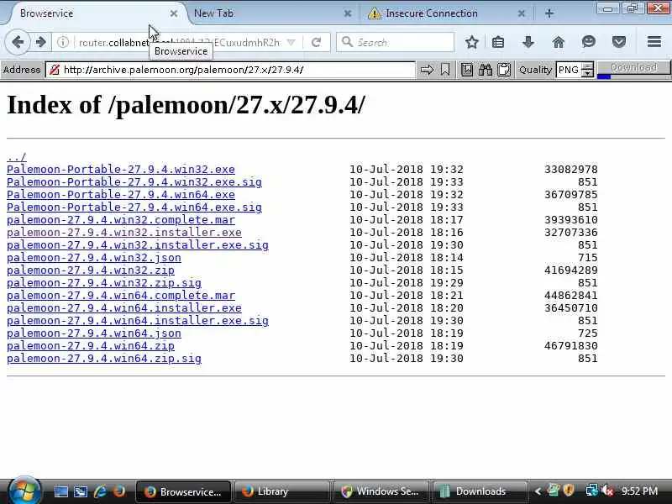
Task: Click the Quality PNG value box
Action: [570, 70]
